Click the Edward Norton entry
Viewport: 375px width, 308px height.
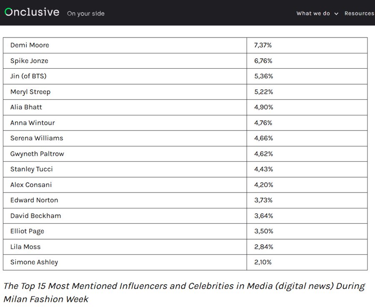34,200
